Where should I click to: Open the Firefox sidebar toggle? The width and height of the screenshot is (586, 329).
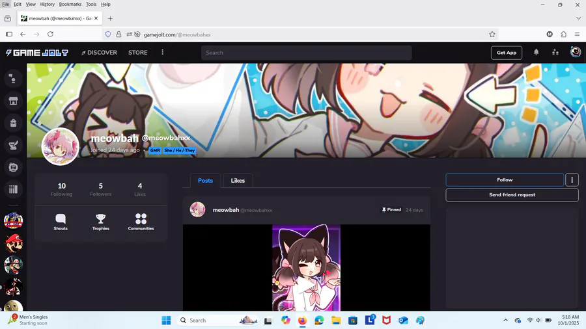(x=9, y=34)
